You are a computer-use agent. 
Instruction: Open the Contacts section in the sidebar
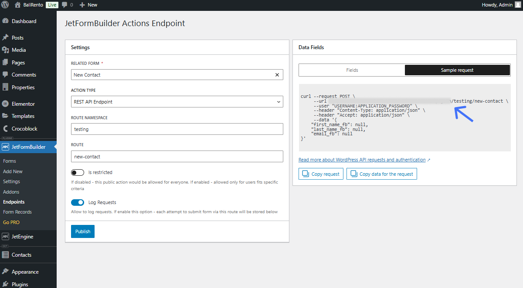click(21, 255)
